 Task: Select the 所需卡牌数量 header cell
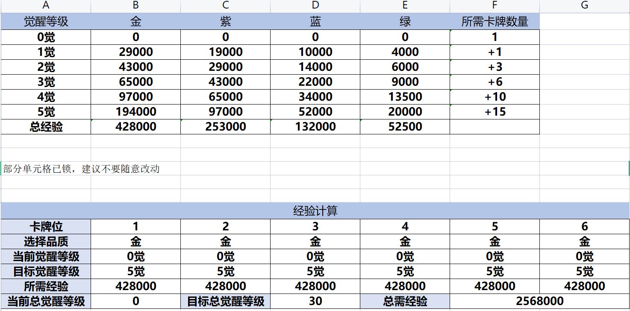494,22
